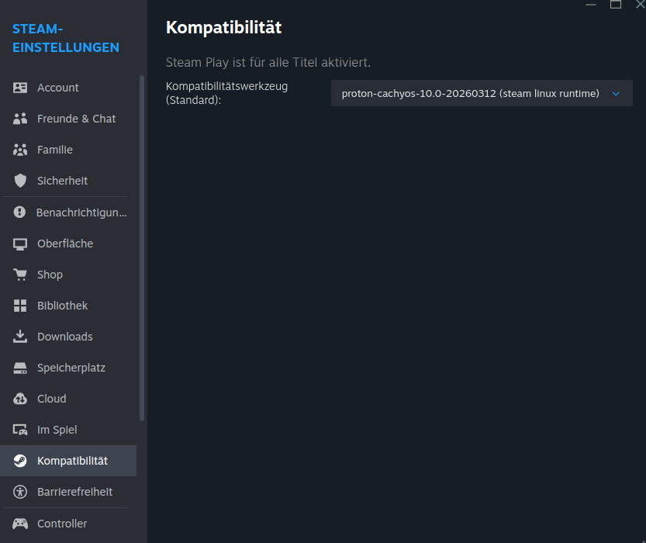646x543 pixels.
Task: Click the Benachrichtigungen alert icon
Action: pyautogui.click(x=20, y=212)
